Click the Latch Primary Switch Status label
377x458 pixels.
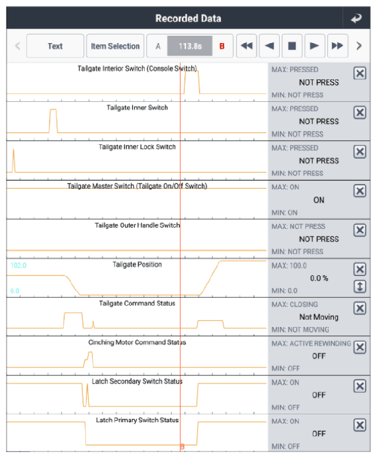pyautogui.click(x=137, y=420)
